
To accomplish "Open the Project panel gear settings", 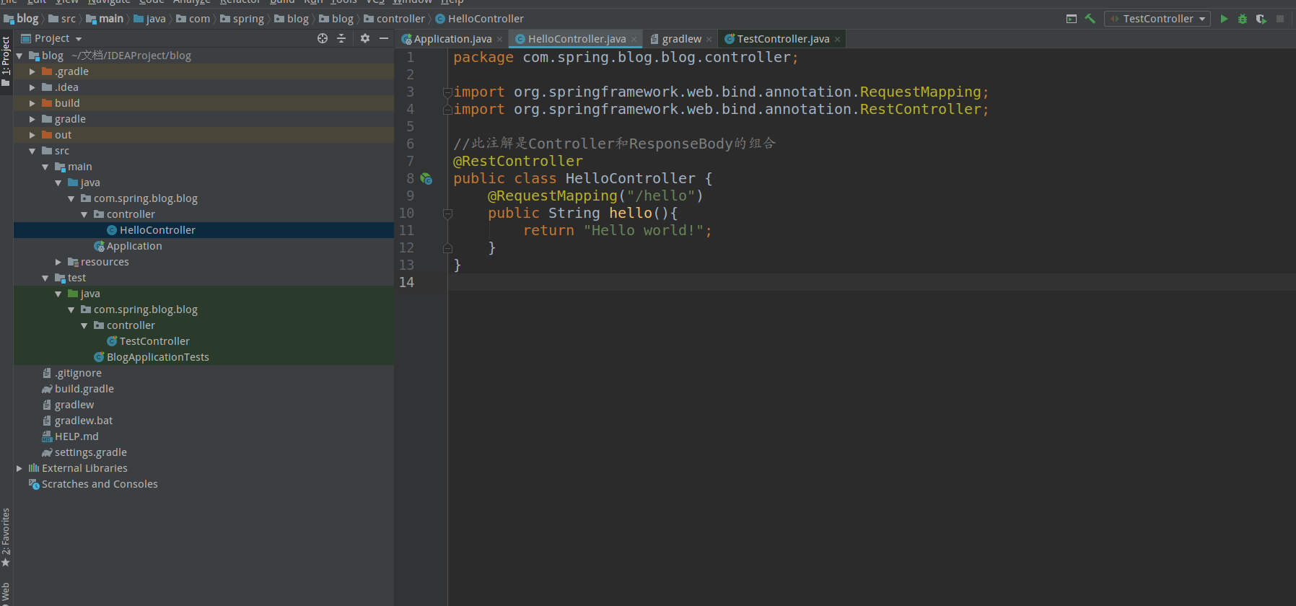I will click(365, 38).
